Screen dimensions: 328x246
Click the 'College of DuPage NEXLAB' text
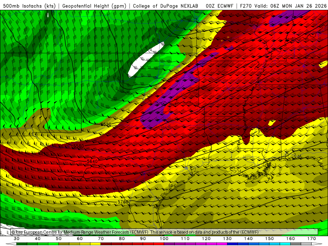pyautogui.click(x=166, y=6)
